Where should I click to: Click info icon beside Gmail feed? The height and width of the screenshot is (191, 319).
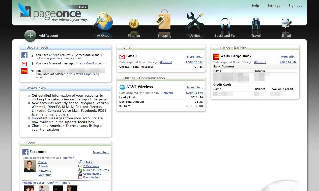click(x=32, y=64)
